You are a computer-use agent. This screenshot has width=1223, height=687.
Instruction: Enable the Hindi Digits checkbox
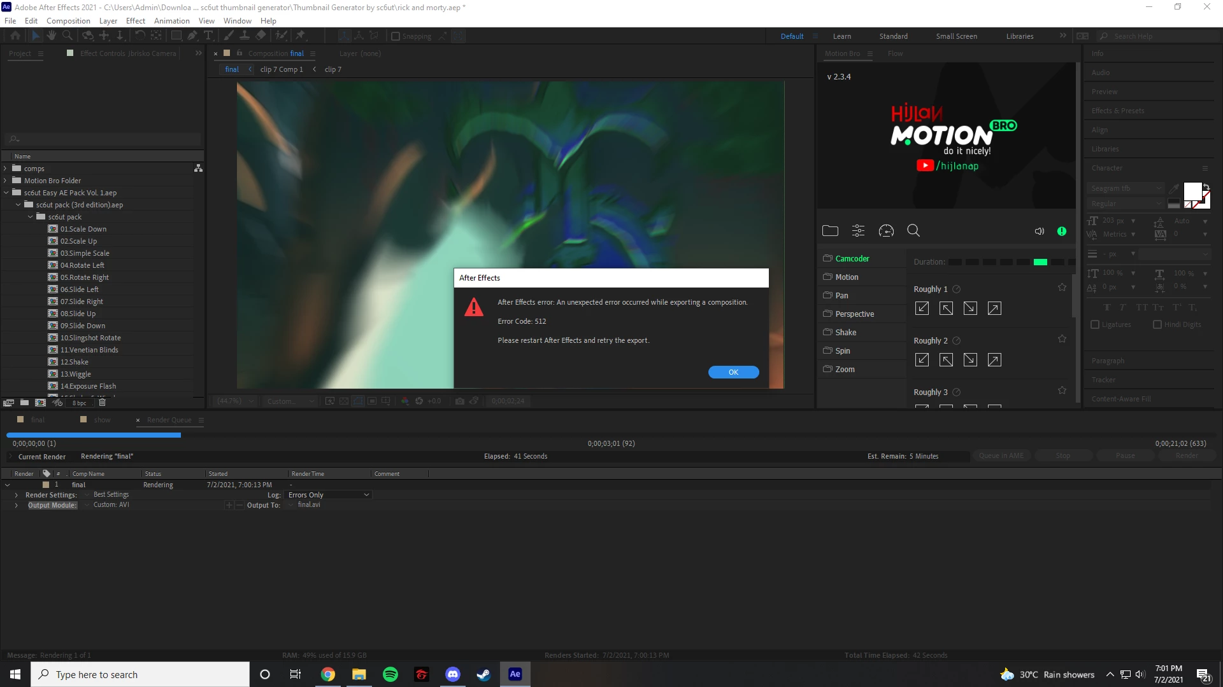point(1157,324)
